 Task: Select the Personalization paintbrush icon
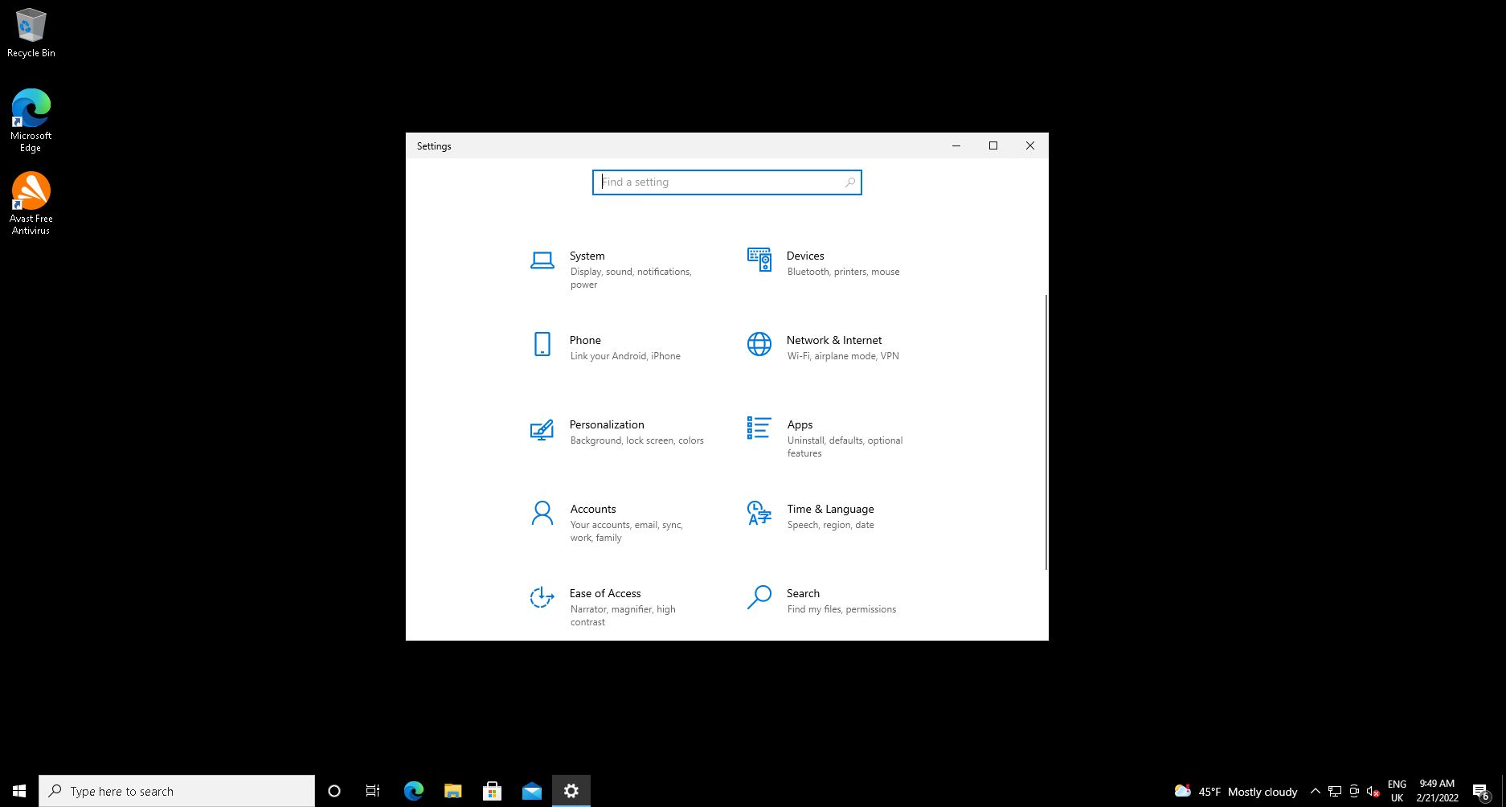(542, 430)
